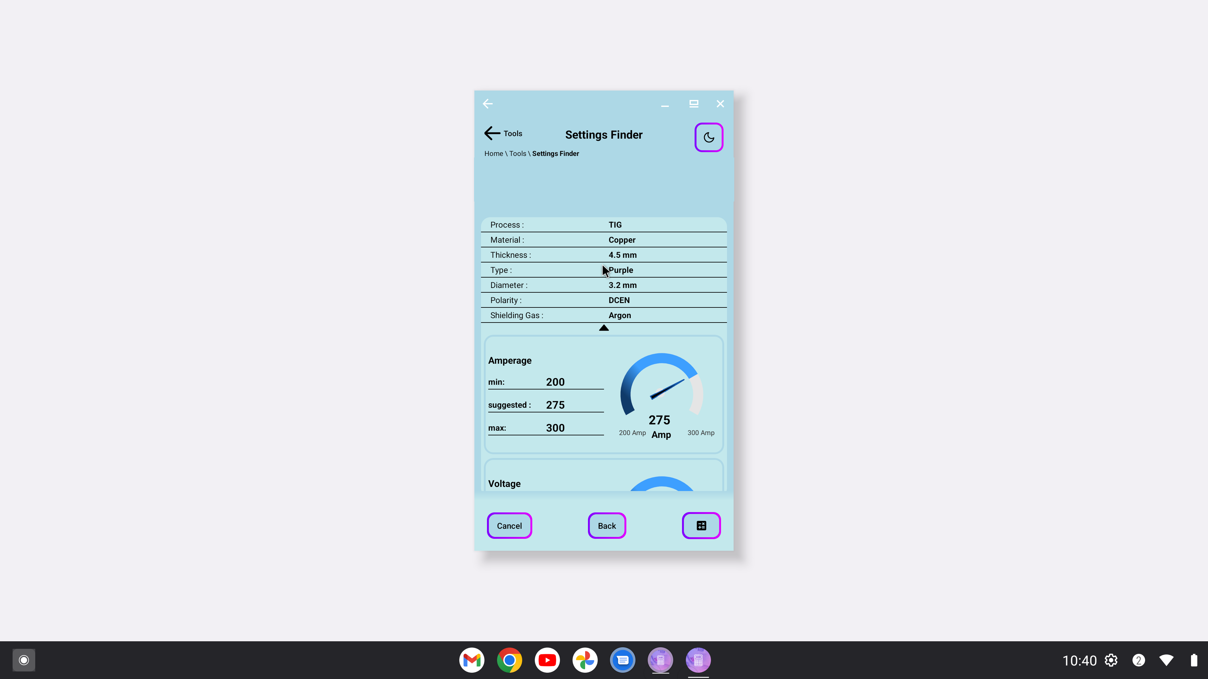Select the Shielding Gas value Argon

(619, 315)
